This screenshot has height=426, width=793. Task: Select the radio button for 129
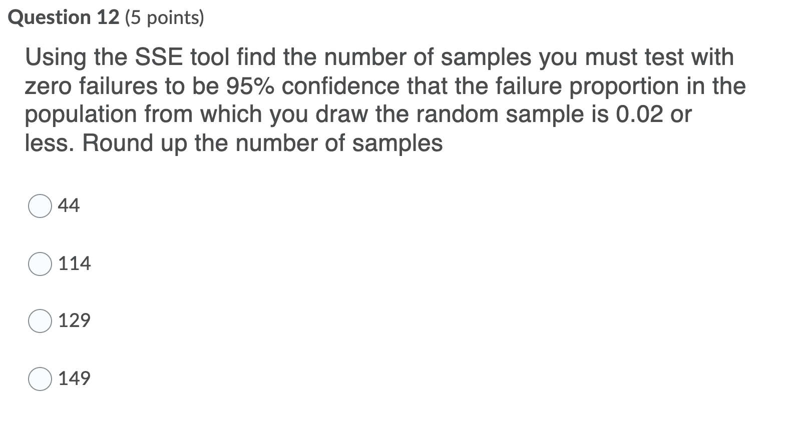(40, 321)
